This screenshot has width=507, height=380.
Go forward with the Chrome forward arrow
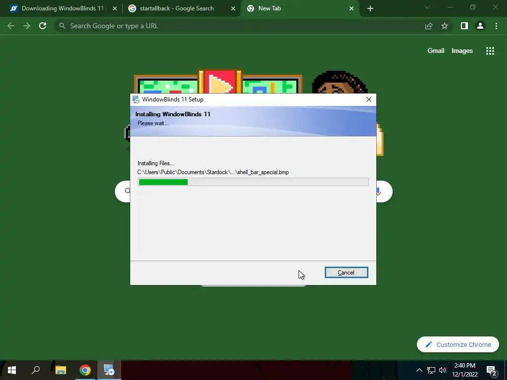27,26
